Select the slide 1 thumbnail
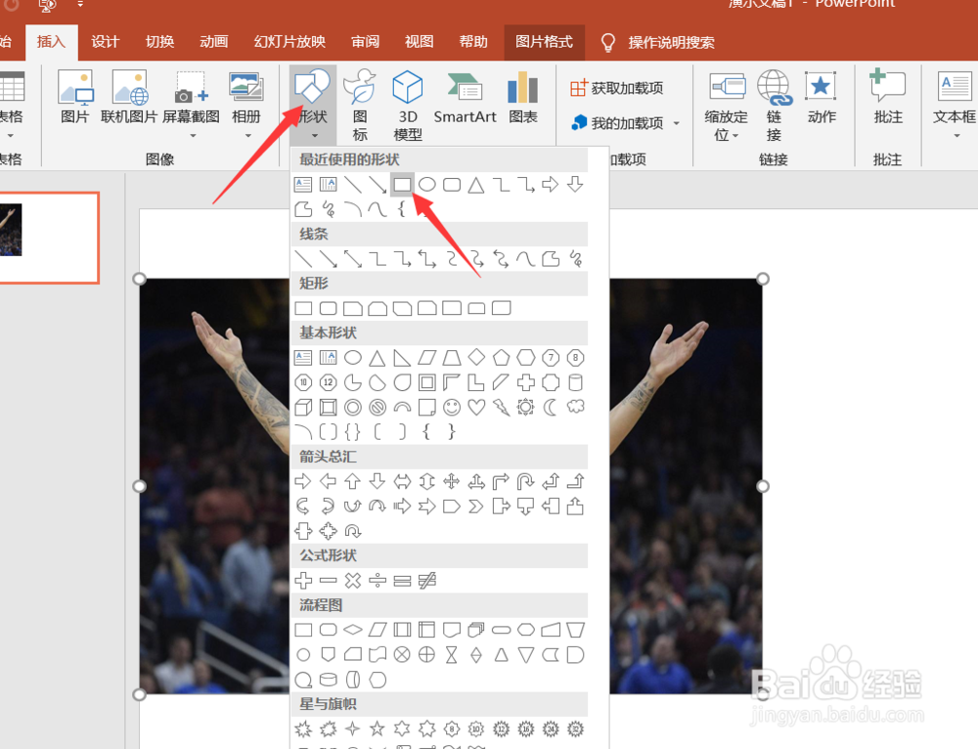Image resolution: width=978 pixels, height=749 pixels. pyautogui.click(x=49, y=238)
